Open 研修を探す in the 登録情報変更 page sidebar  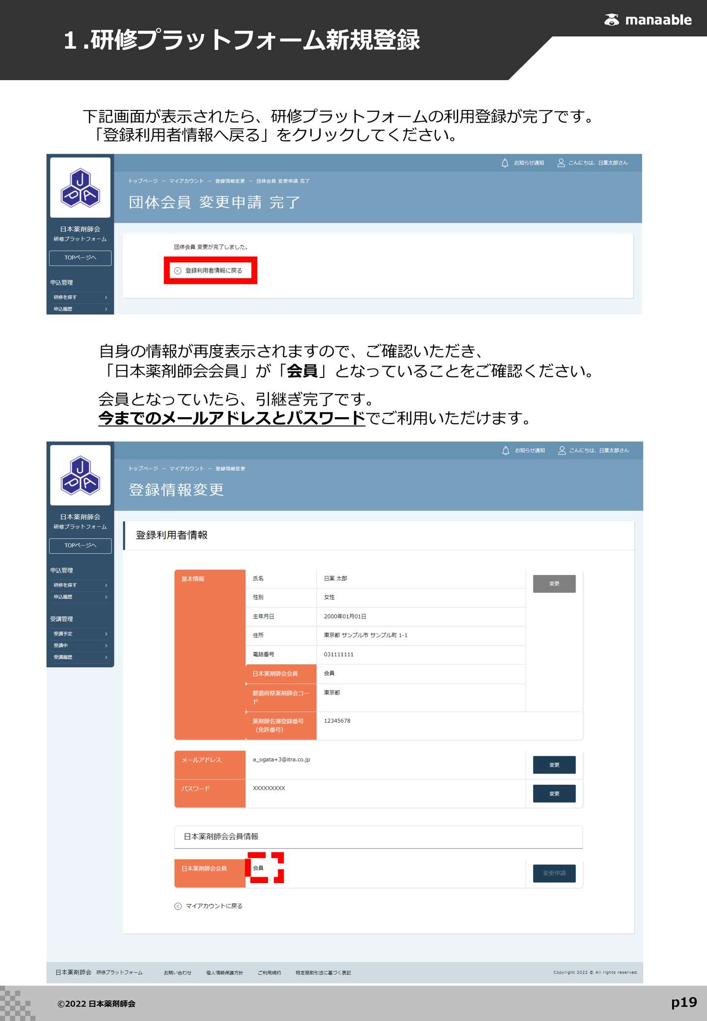65,585
